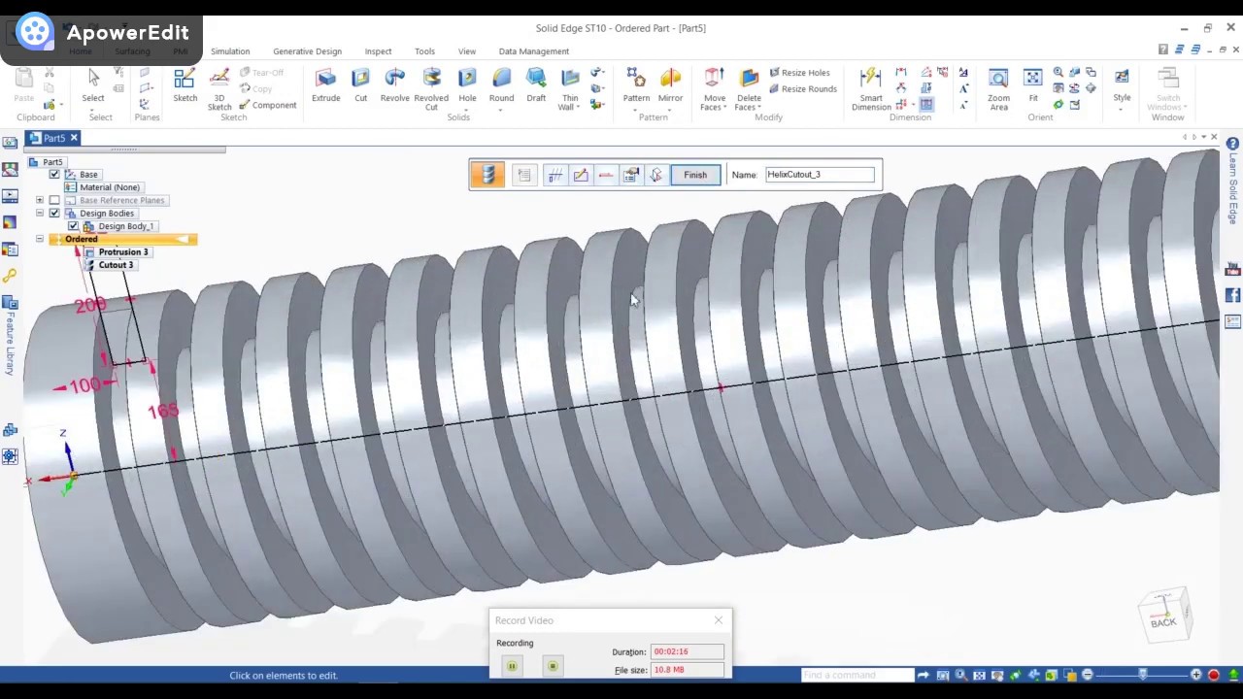Open the Hole dropdown arrow
Screen dimensions: 1243x699
(467, 108)
